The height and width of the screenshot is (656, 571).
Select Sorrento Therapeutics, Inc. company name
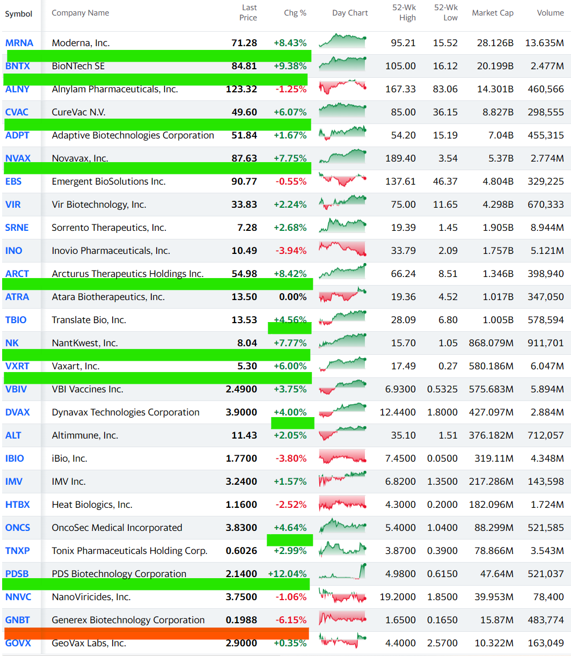click(109, 228)
